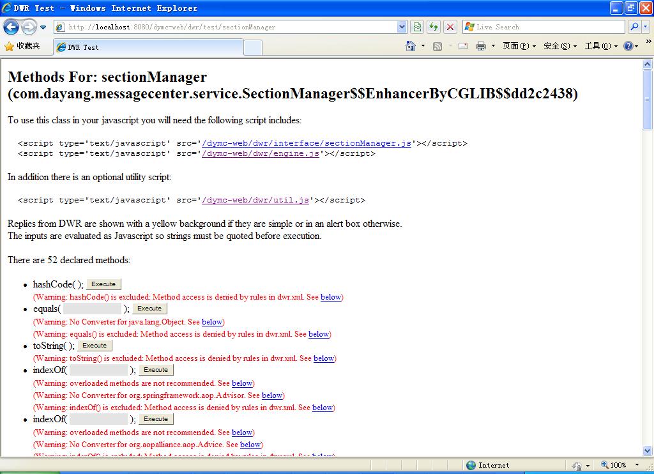This screenshot has width=654, height=474.
Task: Open the util.js script link
Action: click(255, 201)
